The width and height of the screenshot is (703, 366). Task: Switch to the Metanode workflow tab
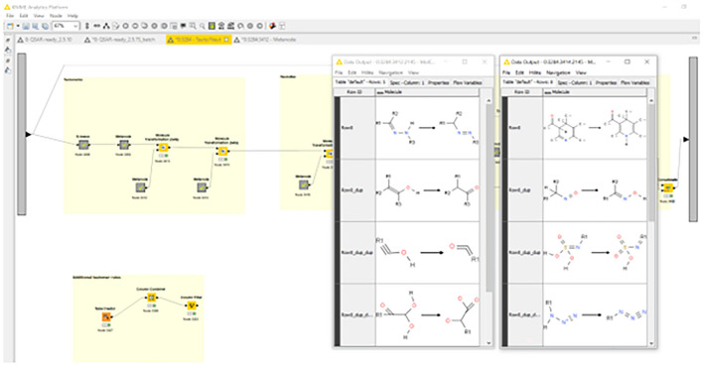click(x=265, y=40)
